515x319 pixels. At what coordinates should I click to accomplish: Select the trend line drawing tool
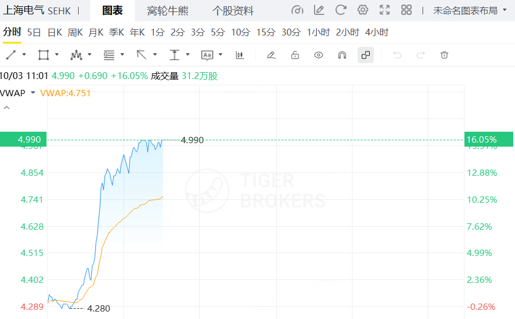[11, 55]
